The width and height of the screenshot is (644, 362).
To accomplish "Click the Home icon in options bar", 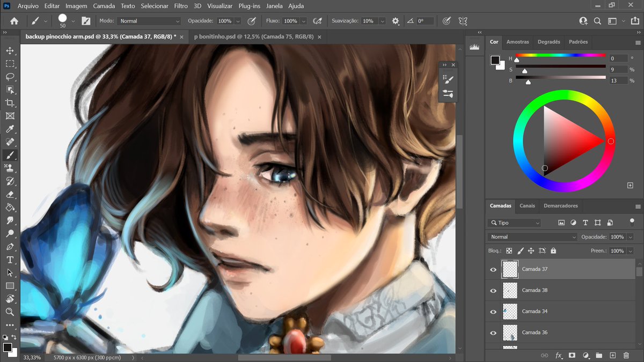I will click(x=14, y=21).
